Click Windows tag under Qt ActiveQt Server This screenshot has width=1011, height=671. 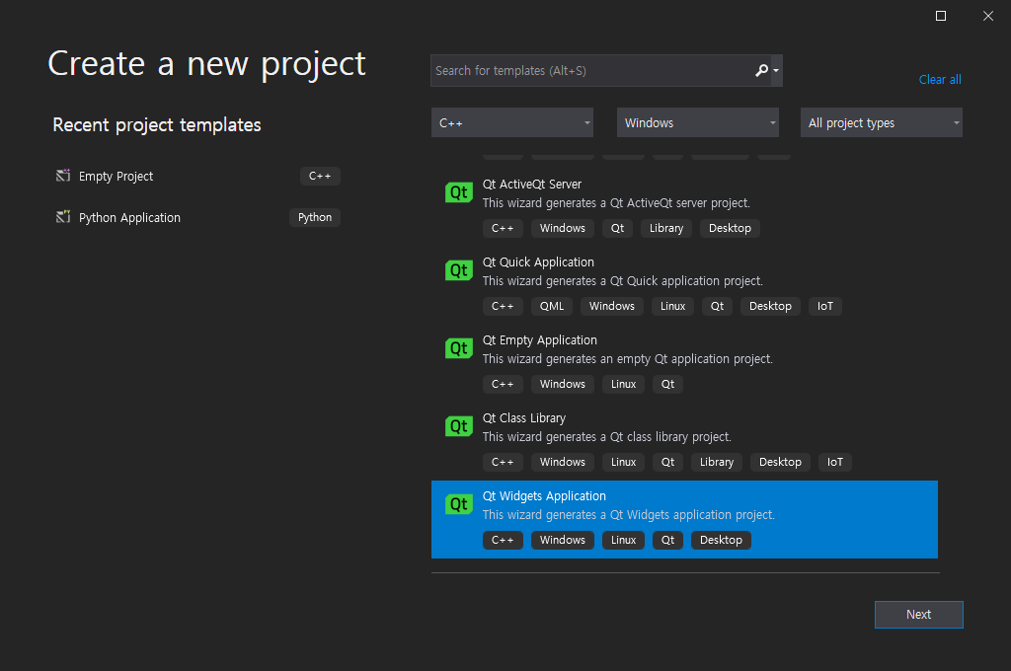[562, 228]
